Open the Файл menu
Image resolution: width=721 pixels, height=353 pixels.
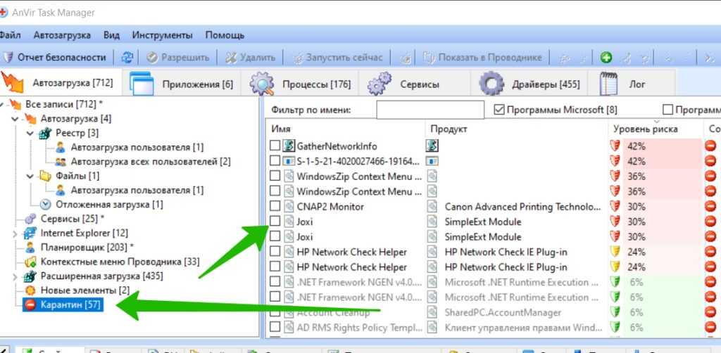[9, 35]
